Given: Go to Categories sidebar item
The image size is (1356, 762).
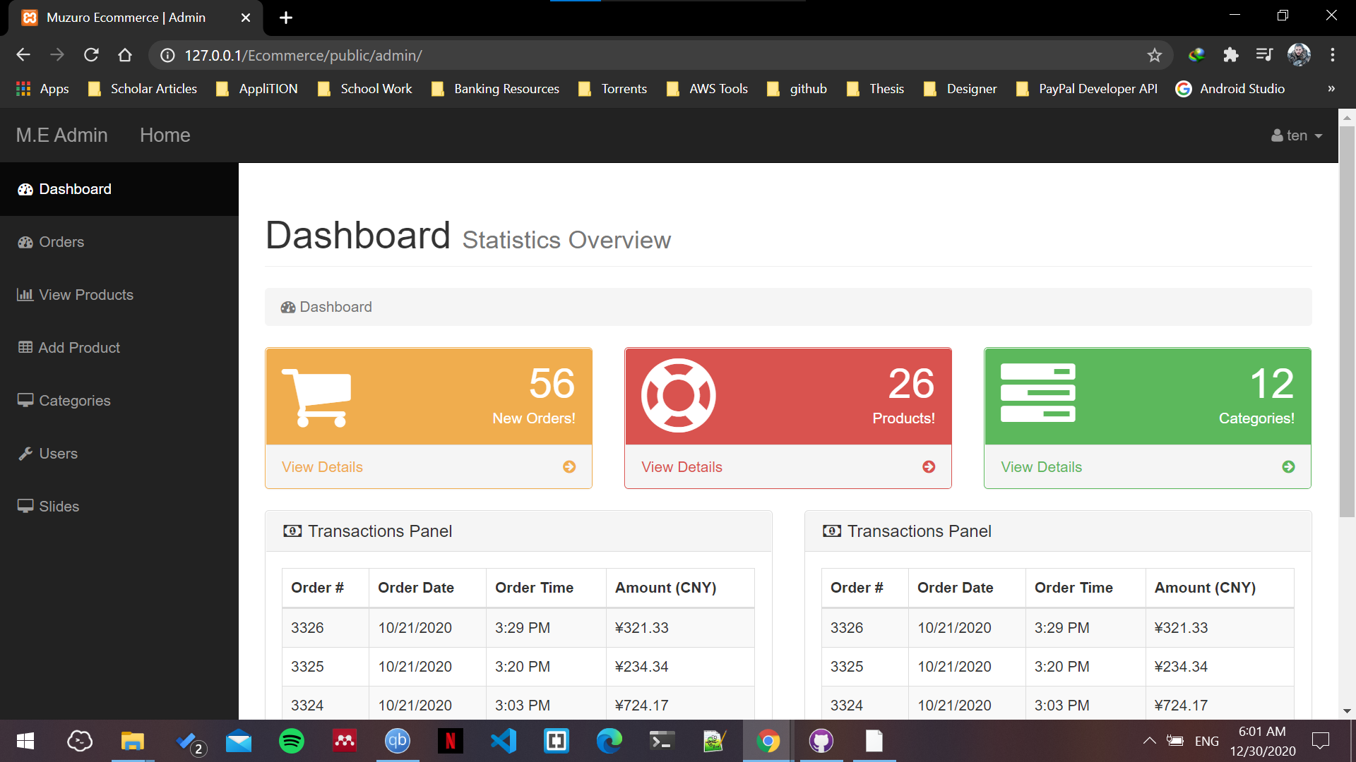Looking at the screenshot, I should (x=74, y=401).
